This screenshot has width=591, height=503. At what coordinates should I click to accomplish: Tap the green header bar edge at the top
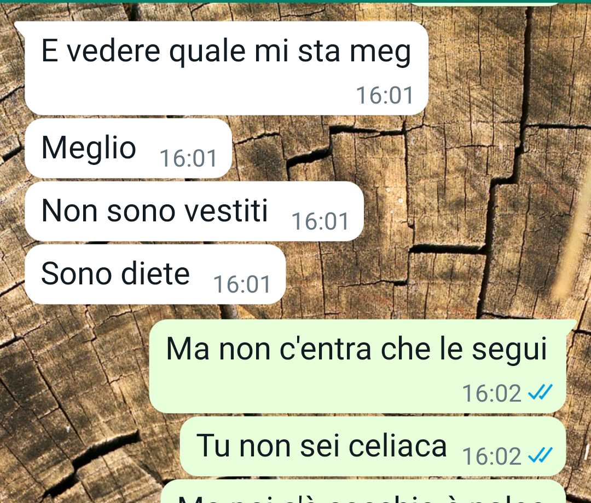click(296, 2)
